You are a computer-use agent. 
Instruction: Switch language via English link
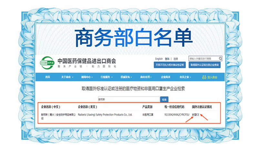[159, 59]
